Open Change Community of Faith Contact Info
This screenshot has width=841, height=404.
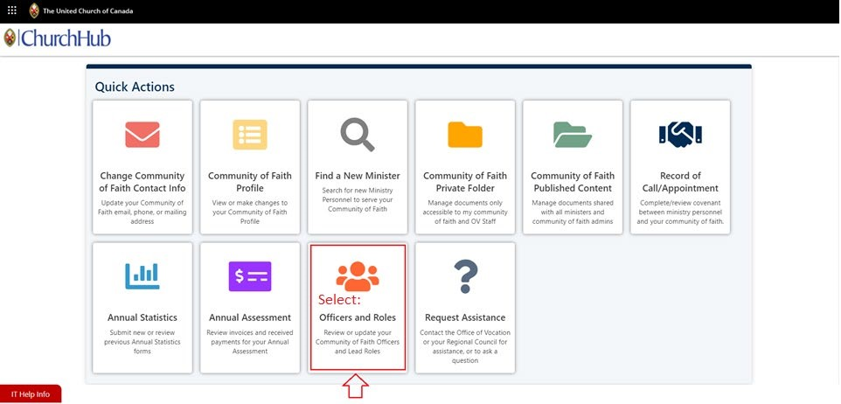[142, 182]
